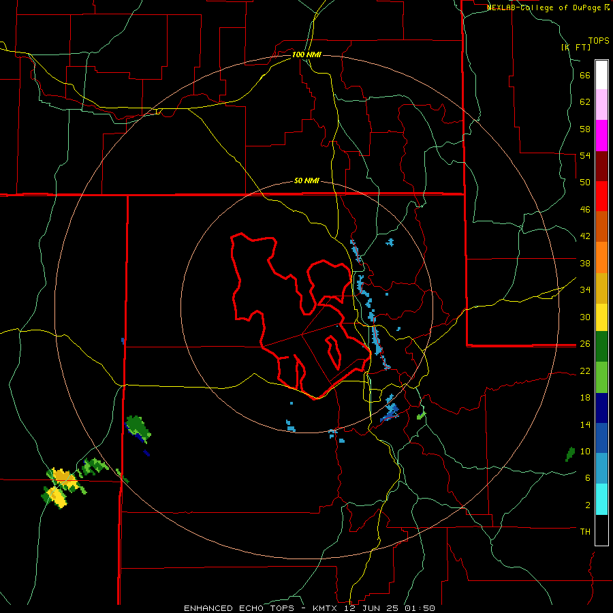The height and width of the screenshot is (613, 613).
Task: Select the '46' legend value
Action: pyautogui.click(x=585, y=210)
